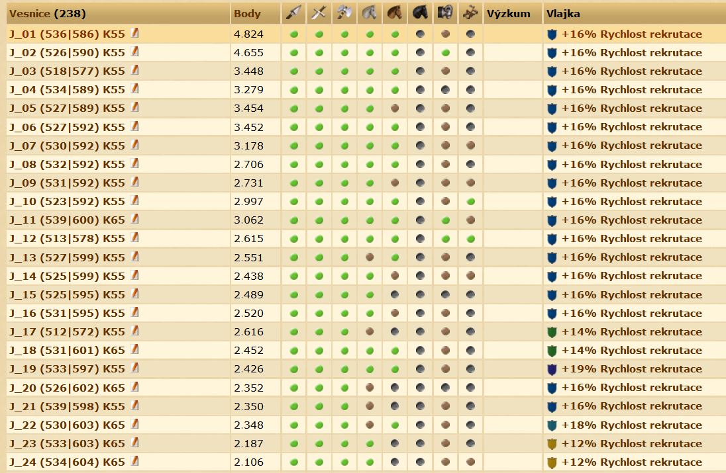This screenshot has width=726, height=473.
Task: Open village J_12 (513|578) K55
Action: pos(67,239)
